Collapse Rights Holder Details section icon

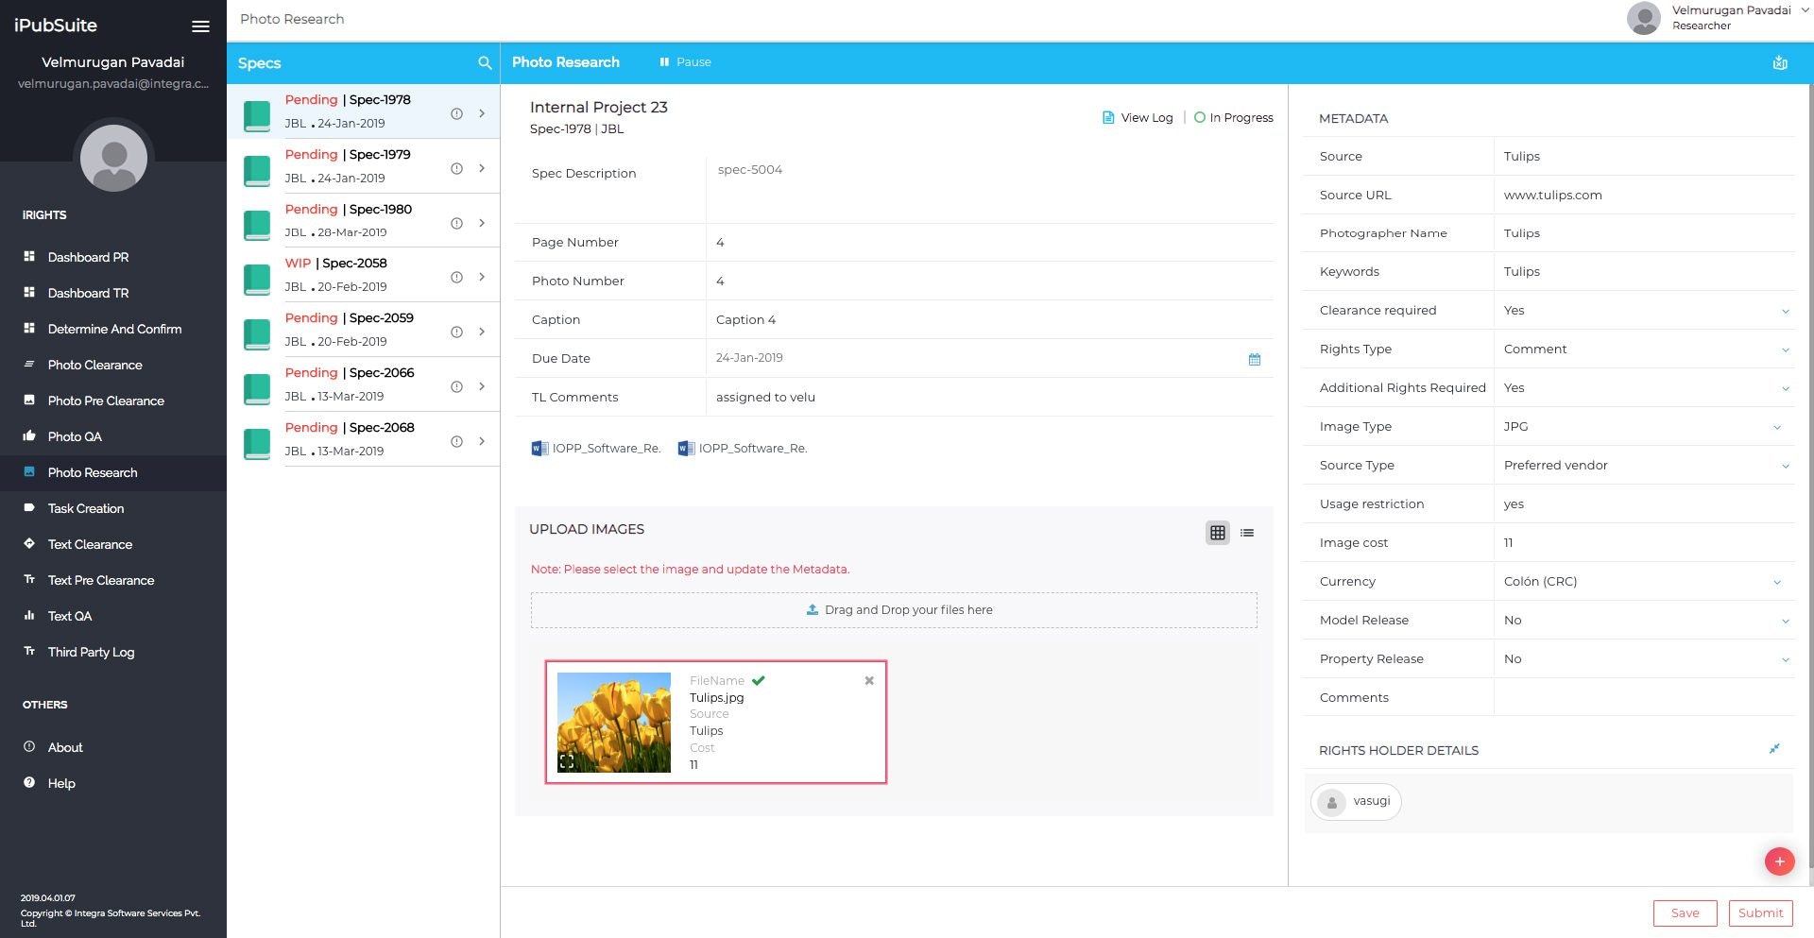[1774, 749]
